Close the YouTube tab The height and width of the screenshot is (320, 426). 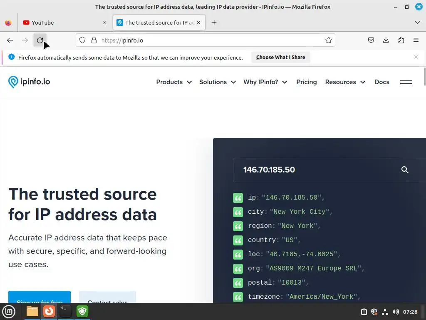(105, 23)
